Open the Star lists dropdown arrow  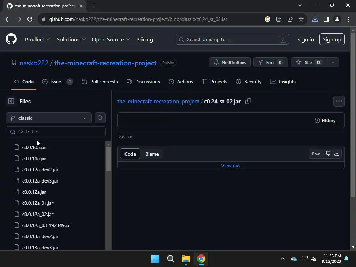333,63
